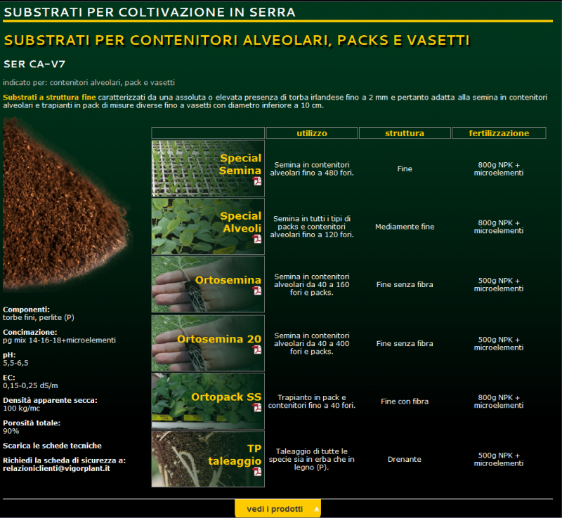
Task: Click the 'fertilizzazione' column header
Action: tap(499, 133)
